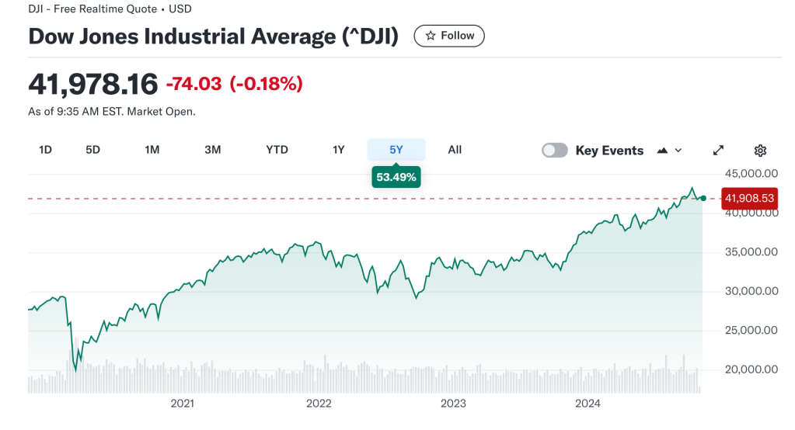Open chart settings gear icon

(x=761, y=151)
